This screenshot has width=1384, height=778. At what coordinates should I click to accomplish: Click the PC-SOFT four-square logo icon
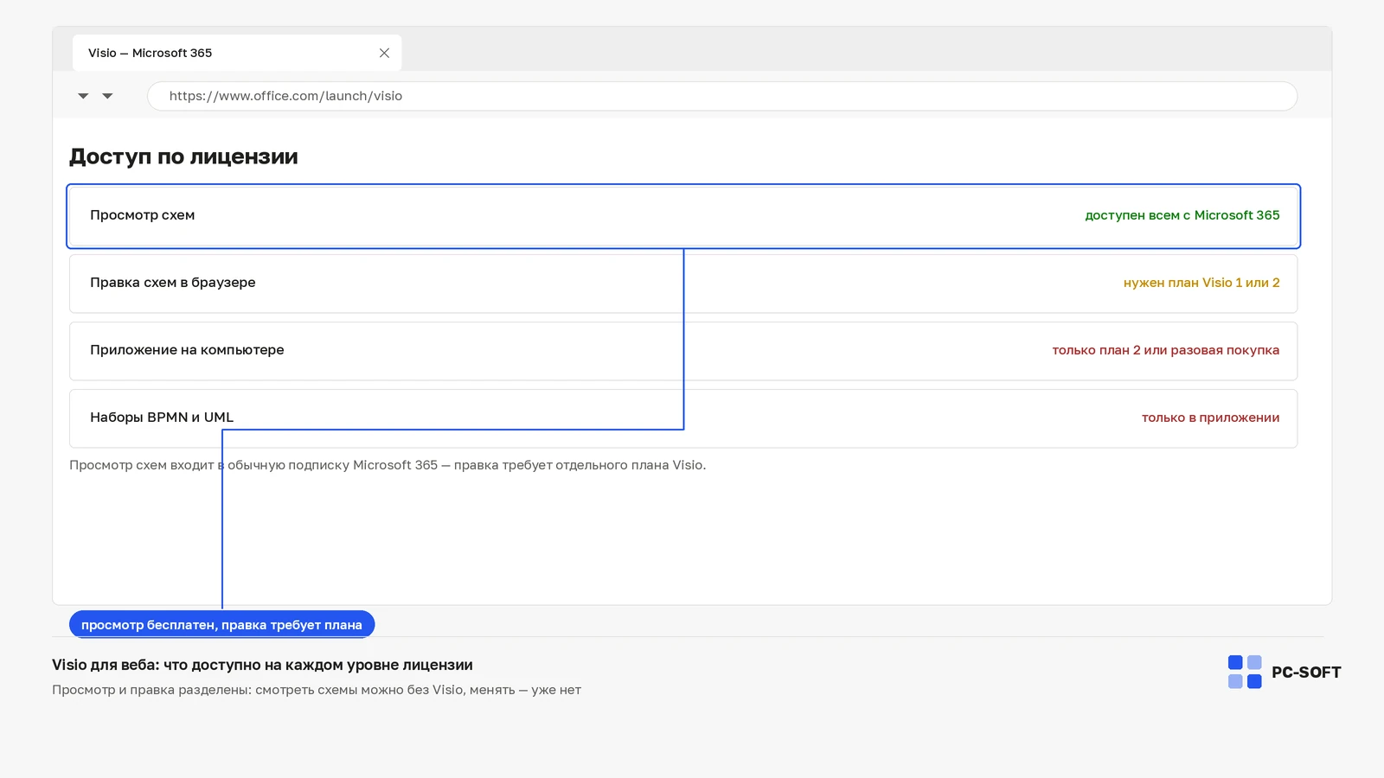1245,672
